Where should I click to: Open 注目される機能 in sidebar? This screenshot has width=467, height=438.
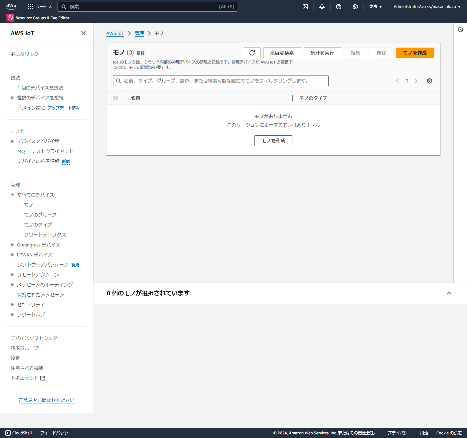click(x=27, y=368)
